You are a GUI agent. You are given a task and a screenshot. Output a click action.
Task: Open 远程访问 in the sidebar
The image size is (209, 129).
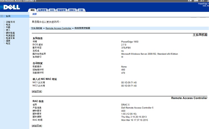point(10,22)
